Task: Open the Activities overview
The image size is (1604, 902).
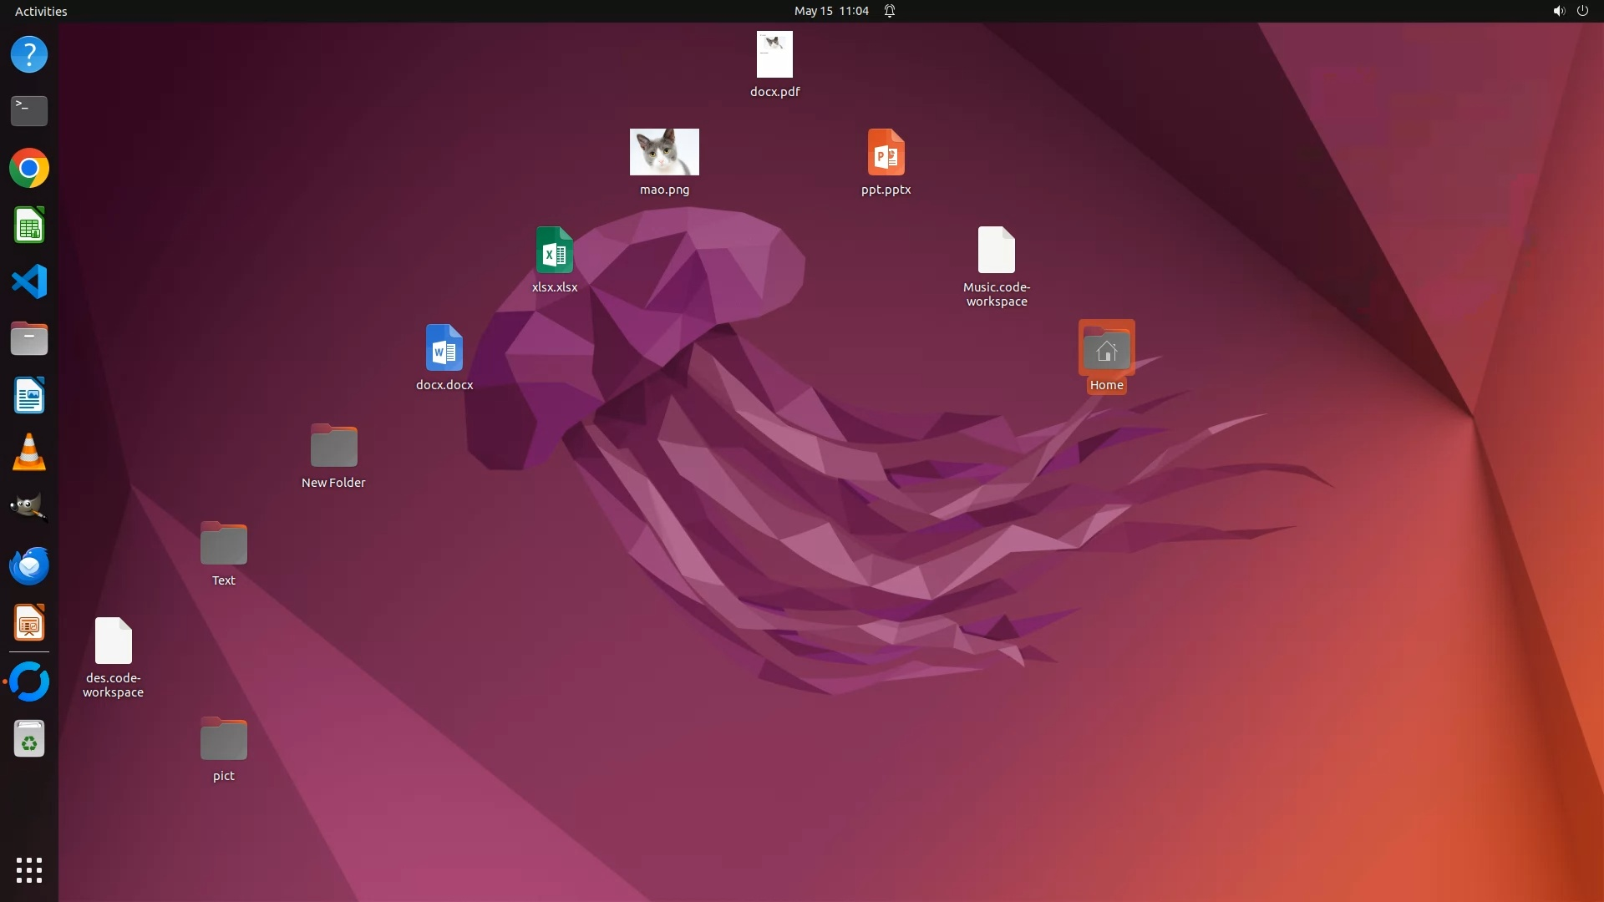Action: click(41, 11)
